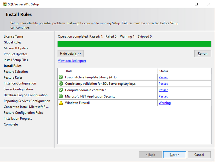Select Consent to install Microsoft R step
The height and width of the screenshot is (162, 215).
pos(26,107)
